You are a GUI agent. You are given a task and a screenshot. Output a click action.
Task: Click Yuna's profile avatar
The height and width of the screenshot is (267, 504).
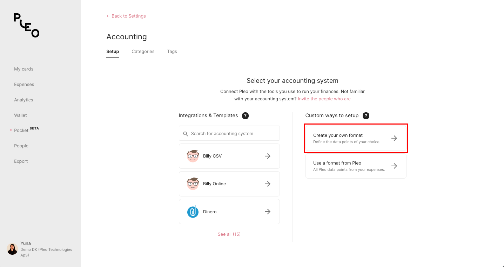tap(12, 249)
